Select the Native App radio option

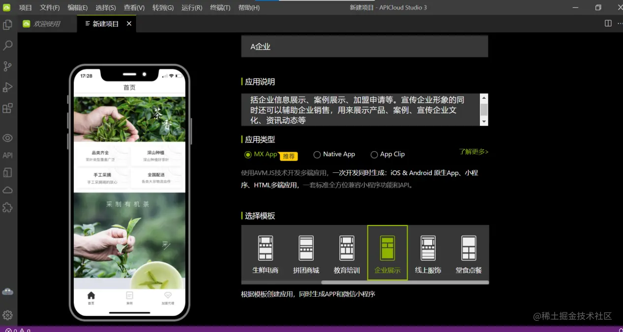(317, 154)
